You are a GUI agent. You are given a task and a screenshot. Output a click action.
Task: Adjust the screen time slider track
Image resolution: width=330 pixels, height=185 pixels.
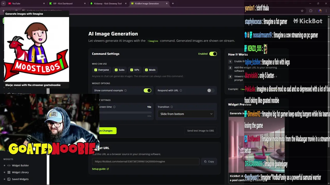pyautogui.click(x=125, y=113)
